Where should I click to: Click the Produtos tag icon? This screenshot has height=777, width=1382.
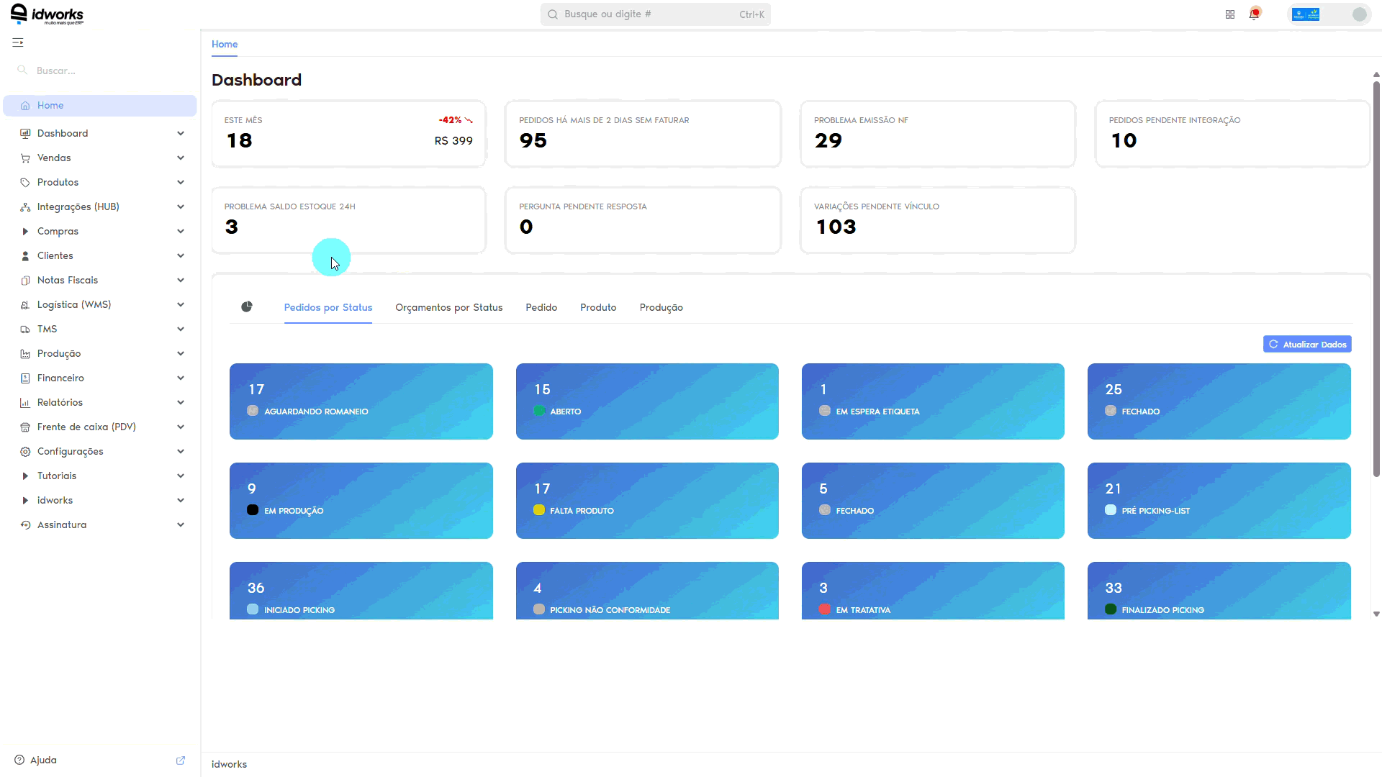[x=25, y=182]
